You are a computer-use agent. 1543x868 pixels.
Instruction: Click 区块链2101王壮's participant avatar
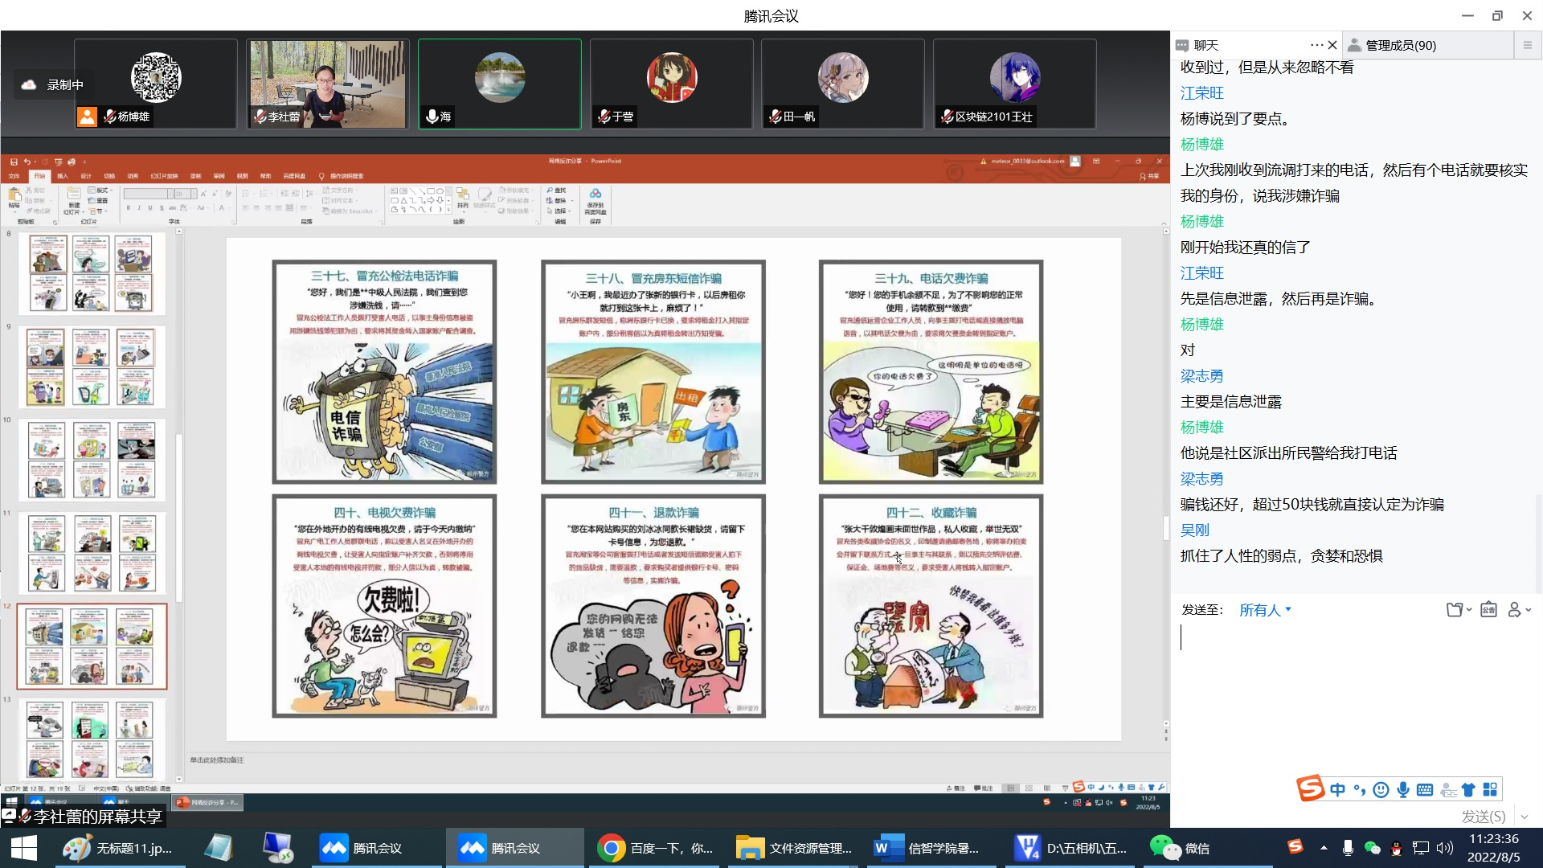coord(1014,77)
